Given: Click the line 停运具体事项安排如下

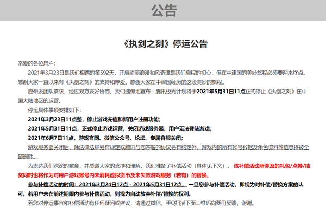Looking at the screenshot, I should point(55,110).
